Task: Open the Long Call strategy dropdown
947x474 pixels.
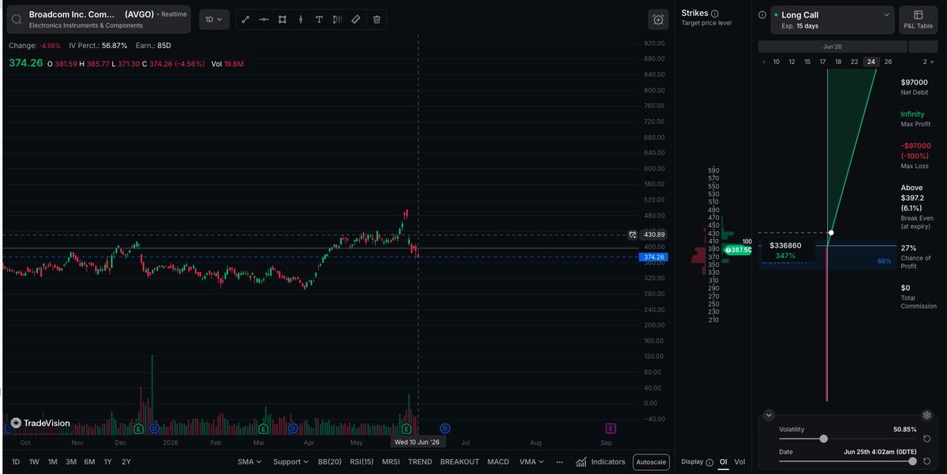Action: coord(832,20)
